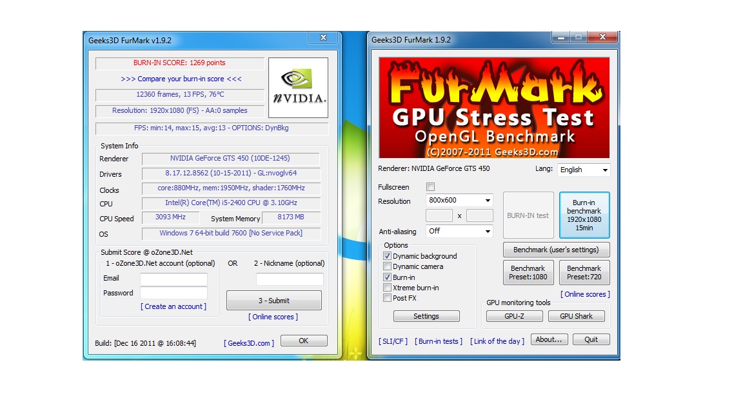Click CPU value Intel Core i5-2400

pos(231,203)
